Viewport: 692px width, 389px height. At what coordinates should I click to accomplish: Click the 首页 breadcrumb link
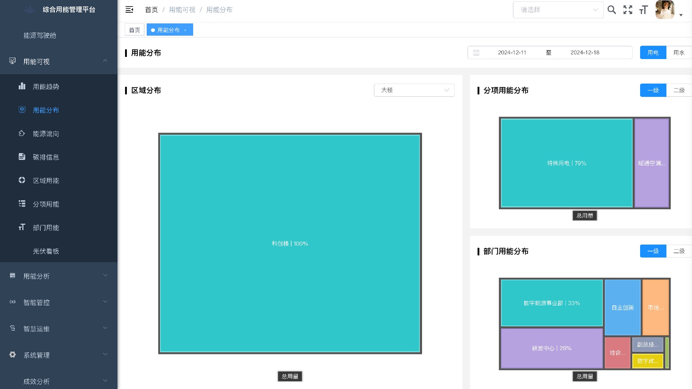pyautogui.click(x=151, y=10)
